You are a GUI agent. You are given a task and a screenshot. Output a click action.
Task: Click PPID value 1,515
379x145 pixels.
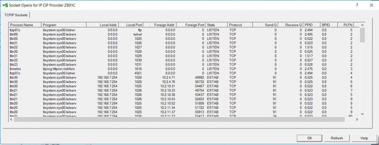[309, 47]
